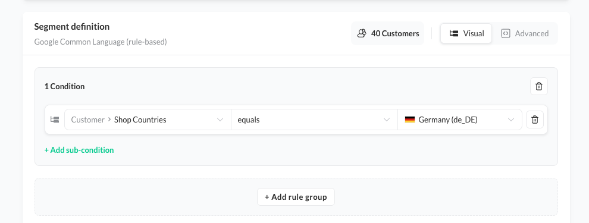This screenshot has width=589, height=223.
Task: Delete the 1 Condition rule group
Action: 538,86
